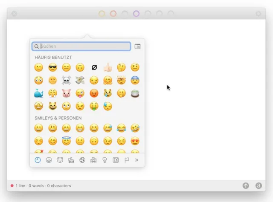
Task: Open the Food & Drink category tab
Action: tap(71, 160)
